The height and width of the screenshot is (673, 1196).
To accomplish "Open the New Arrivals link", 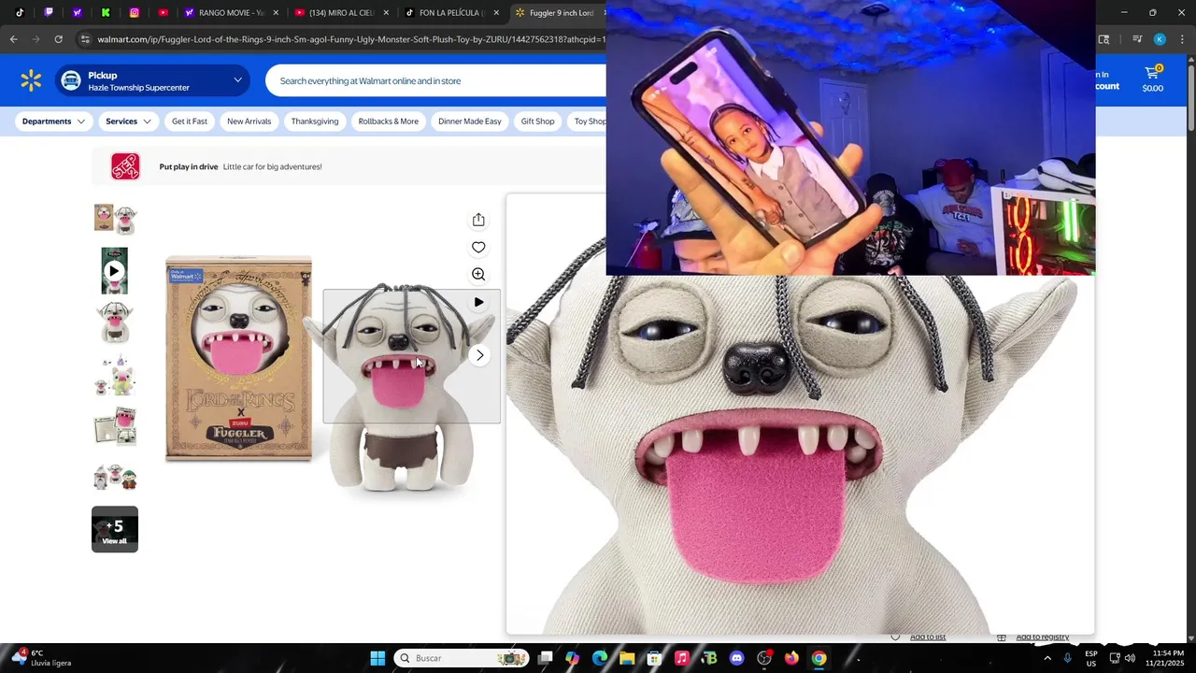I will click(x=249, y=122).
